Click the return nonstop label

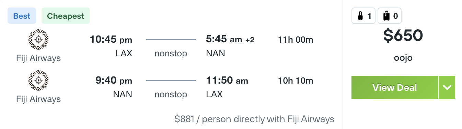click(171, 95)
